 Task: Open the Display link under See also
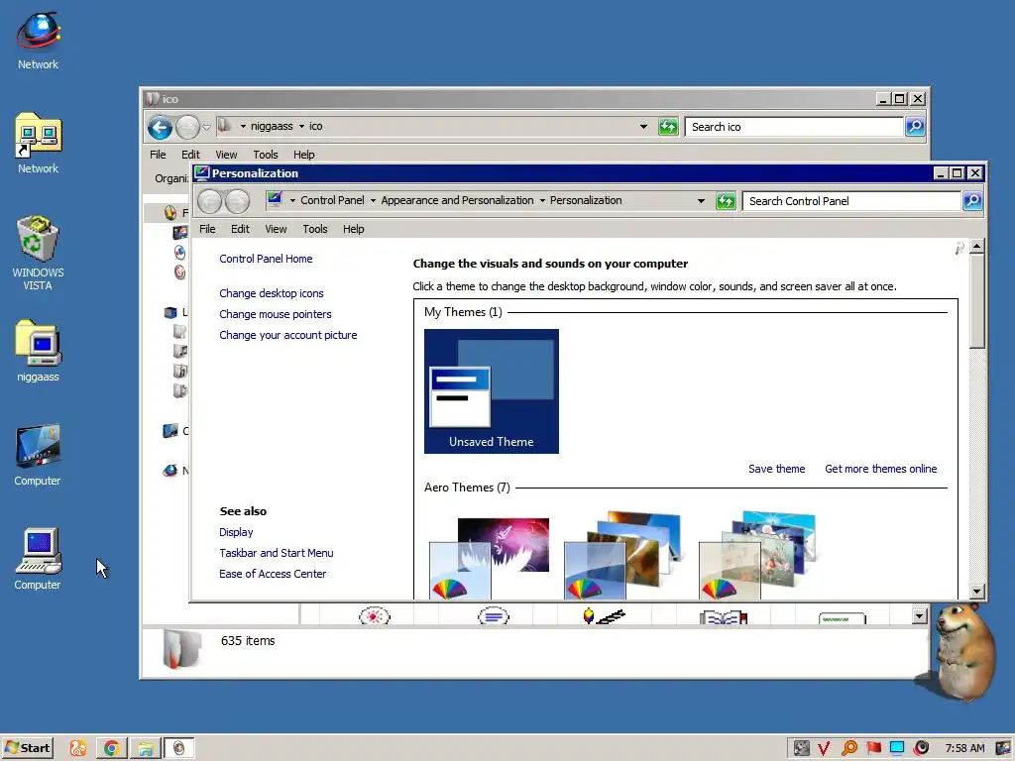click(x=236, y=532)
